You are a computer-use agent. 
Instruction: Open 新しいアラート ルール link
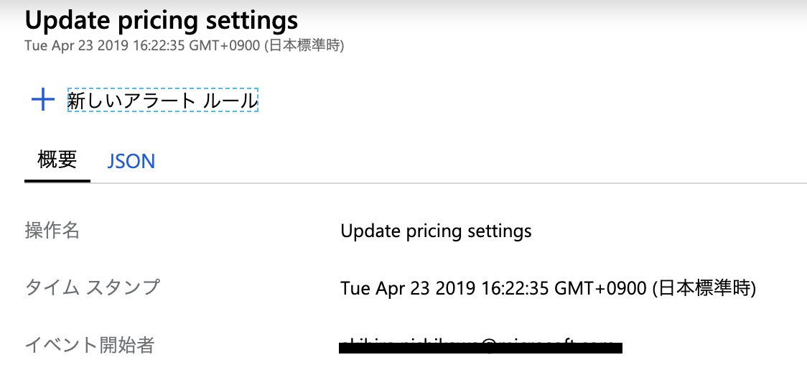[162, 101]
